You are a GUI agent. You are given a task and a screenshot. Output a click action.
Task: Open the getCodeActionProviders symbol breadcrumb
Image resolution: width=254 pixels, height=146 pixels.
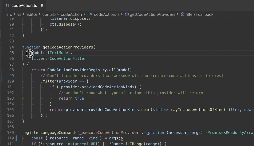152,14
